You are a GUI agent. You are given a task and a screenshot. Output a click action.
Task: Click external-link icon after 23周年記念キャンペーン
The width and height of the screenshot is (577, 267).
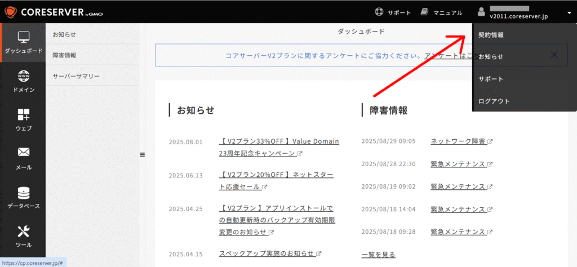tap(300, 154)
